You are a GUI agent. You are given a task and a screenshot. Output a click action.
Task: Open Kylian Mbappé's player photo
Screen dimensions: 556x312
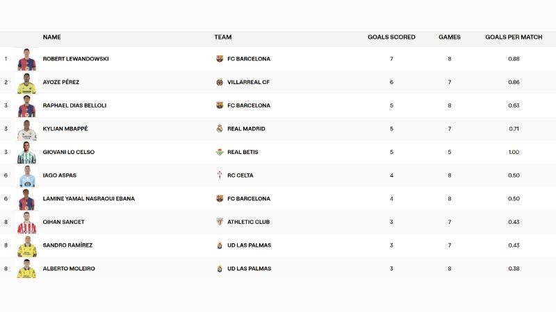click(26, 130)
